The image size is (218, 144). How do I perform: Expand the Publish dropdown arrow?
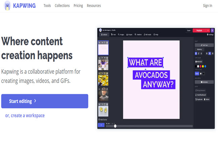(x=208, y=30)
